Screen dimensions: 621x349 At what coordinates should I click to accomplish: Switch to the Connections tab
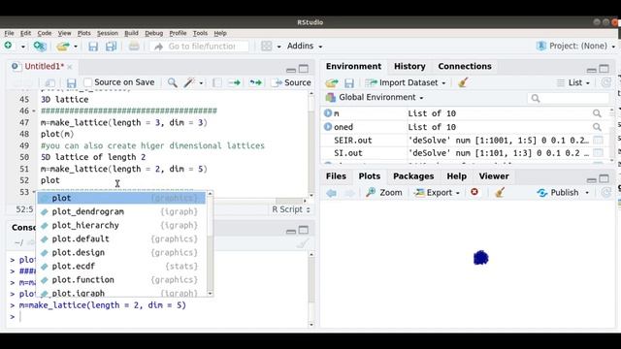click(465, 67)
